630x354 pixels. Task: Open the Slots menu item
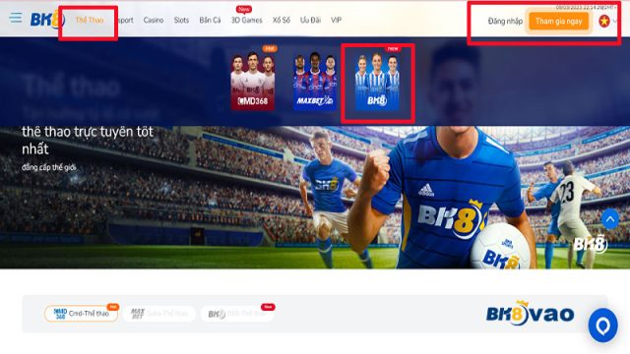181,20
